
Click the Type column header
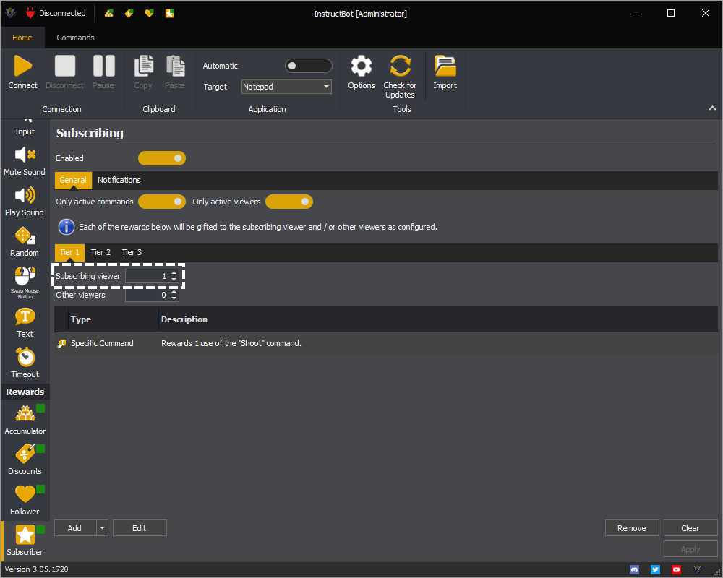click(114, 319)
